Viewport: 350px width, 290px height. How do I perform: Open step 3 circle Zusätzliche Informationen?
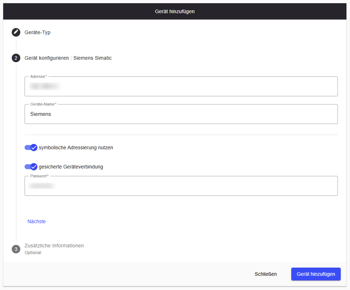(16, 249)
